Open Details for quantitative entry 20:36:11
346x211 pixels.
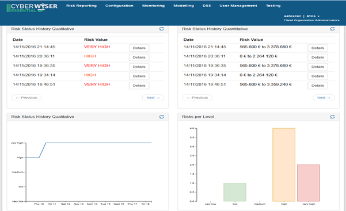[318, 57]
